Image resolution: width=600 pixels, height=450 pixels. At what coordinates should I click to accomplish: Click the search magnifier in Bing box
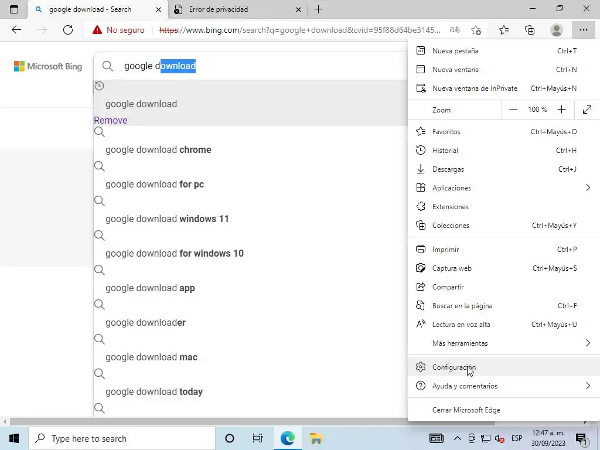(x=108, y=66)
